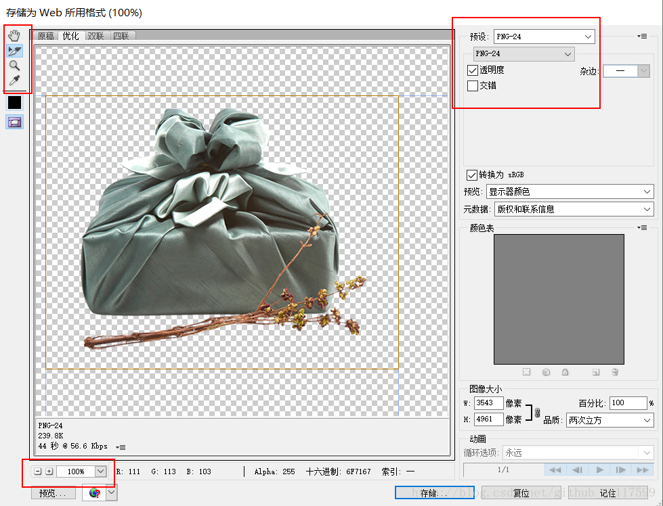Viewport: 663px width, 506px height.
Task: Open the 预设 PNG-24 dropdown
Action: click(x=544, y=37)
